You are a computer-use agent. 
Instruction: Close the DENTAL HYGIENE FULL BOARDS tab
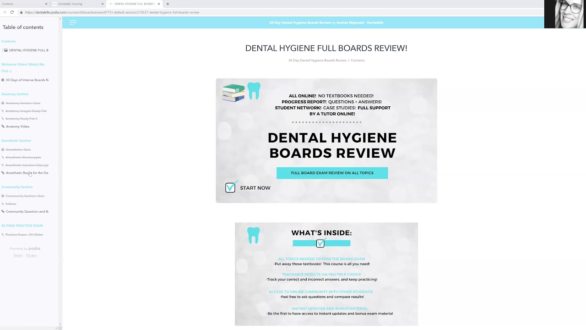pos(159,4)
